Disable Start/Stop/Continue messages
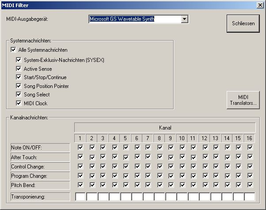The height and width of the screenshot is (210, 266). coord(19,77)
